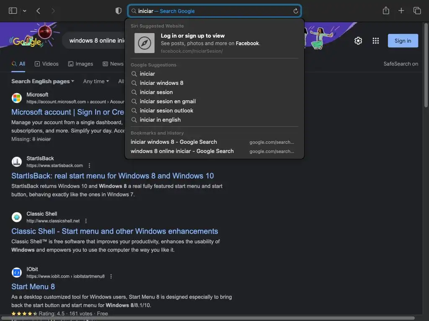Click the horizontal page scrollbar
Screen dimensions: 429x321
[208, 318]
